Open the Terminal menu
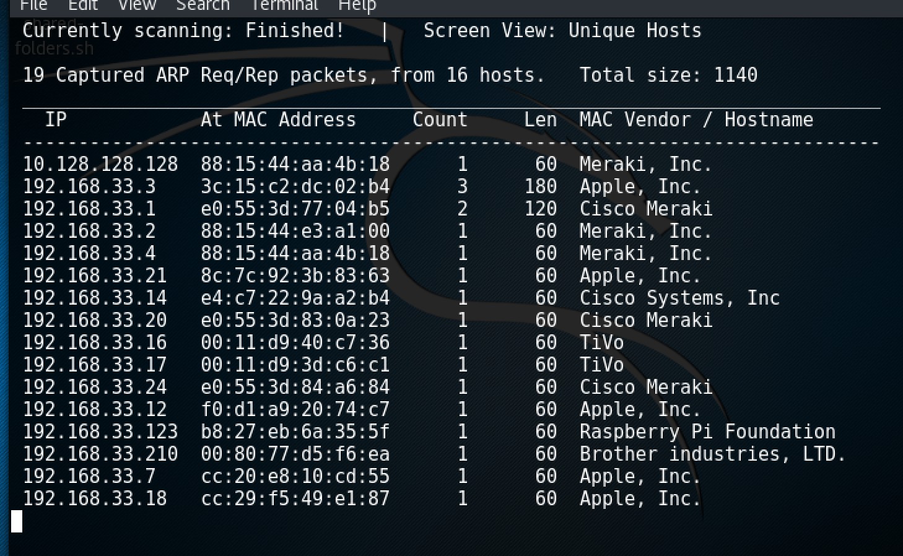This screenshot has height=556, width=903. point(284,5)
